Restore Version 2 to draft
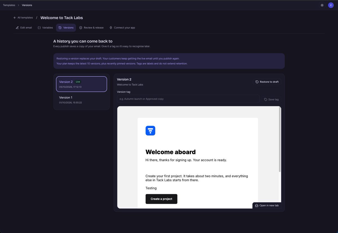This screenshot has height=233, width=338. click(x=267, y=82)
